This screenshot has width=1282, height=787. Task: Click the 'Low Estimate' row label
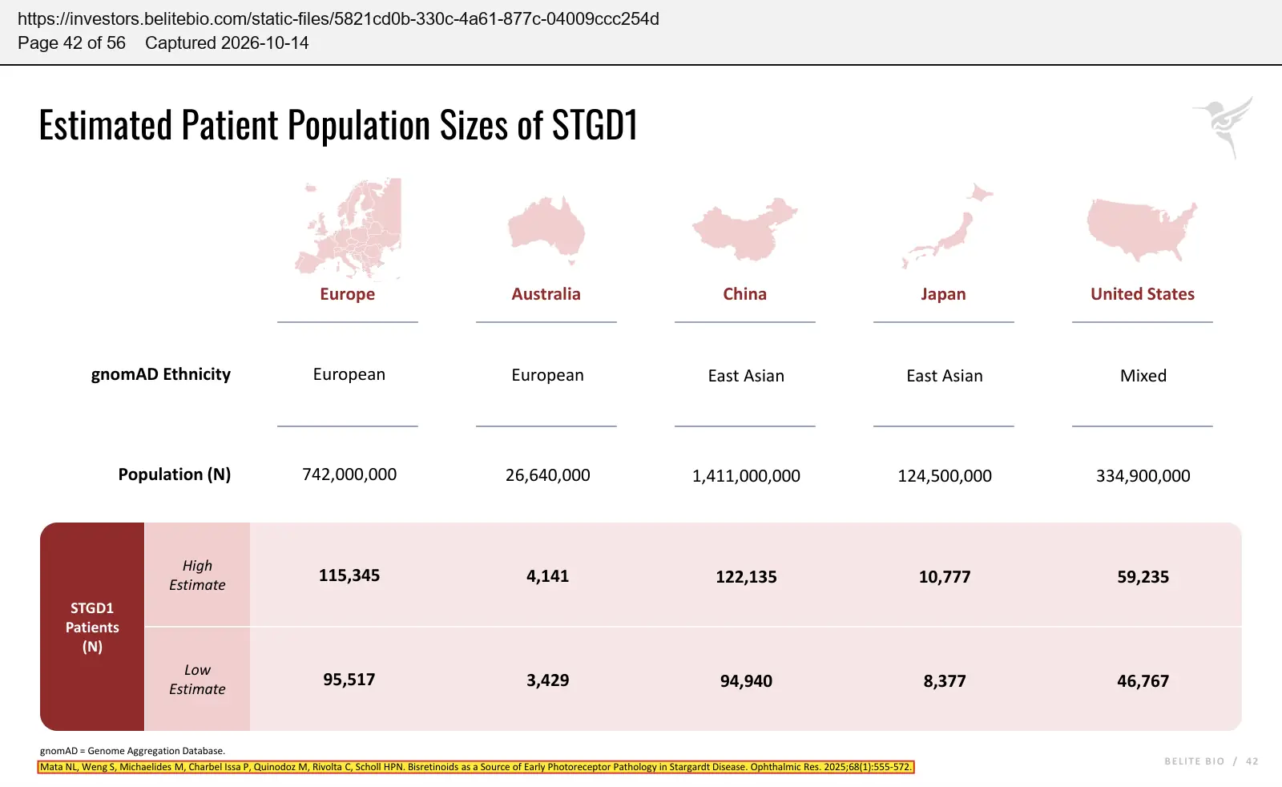pyautogui.click(x=197, y=680)
